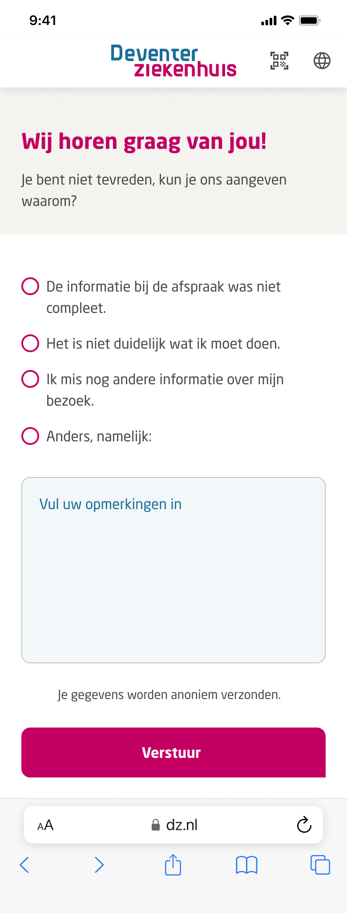This screenshot has height=913, width=347.
Task: Open the QR code scanner icon
Action: pos(279,61)
